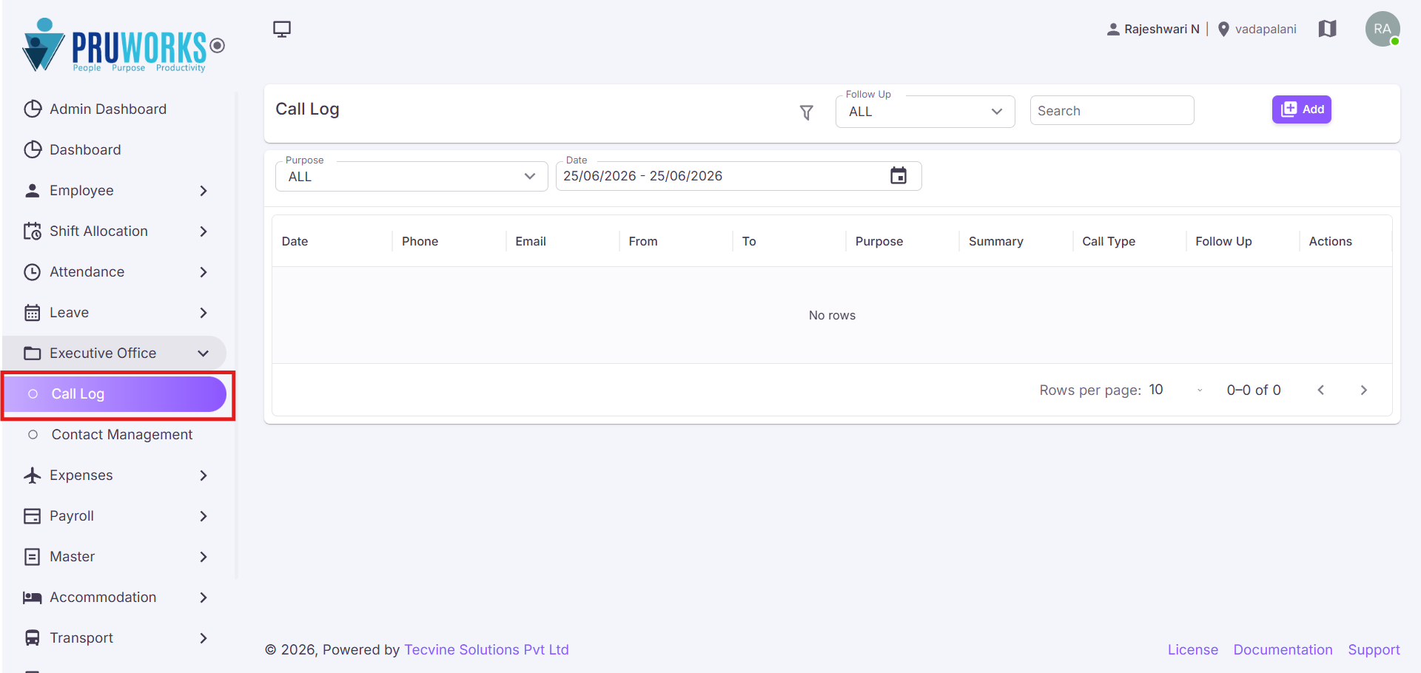Open the Tecvine Solutions Pvt Ltd link
The height and width of the screenshot is (673, 1421).
pos(486,649)
